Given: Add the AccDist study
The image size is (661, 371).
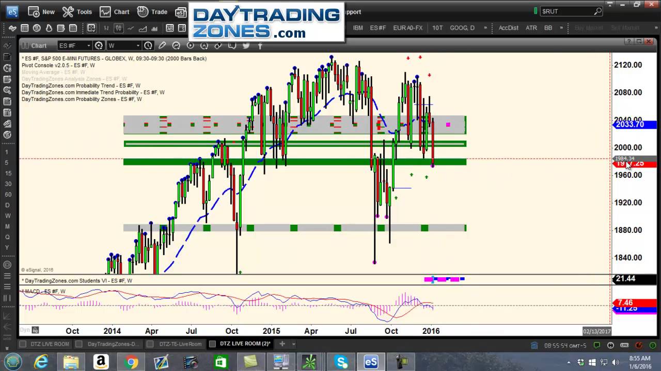Looking at the screenshot, I should click(x=509, y=28).
